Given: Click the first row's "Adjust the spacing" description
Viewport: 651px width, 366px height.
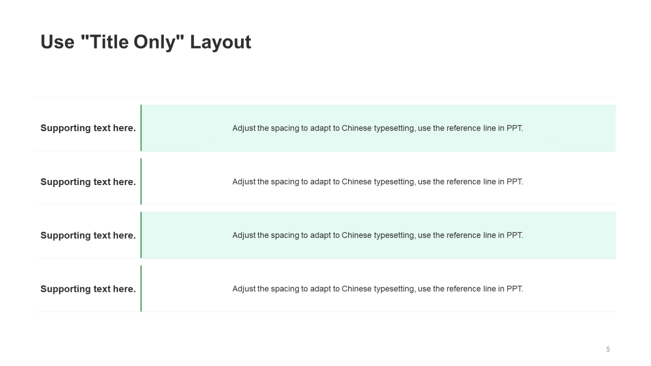Looking at the screenshot, I should [377, 128].
